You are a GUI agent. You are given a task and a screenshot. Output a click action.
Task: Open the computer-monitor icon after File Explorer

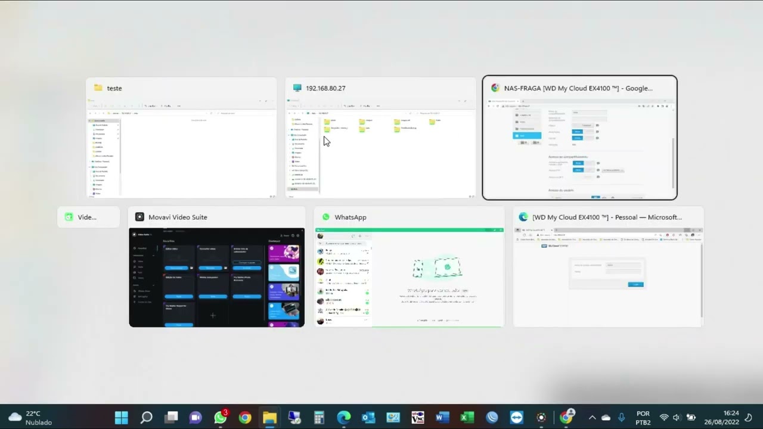[294, 418]
